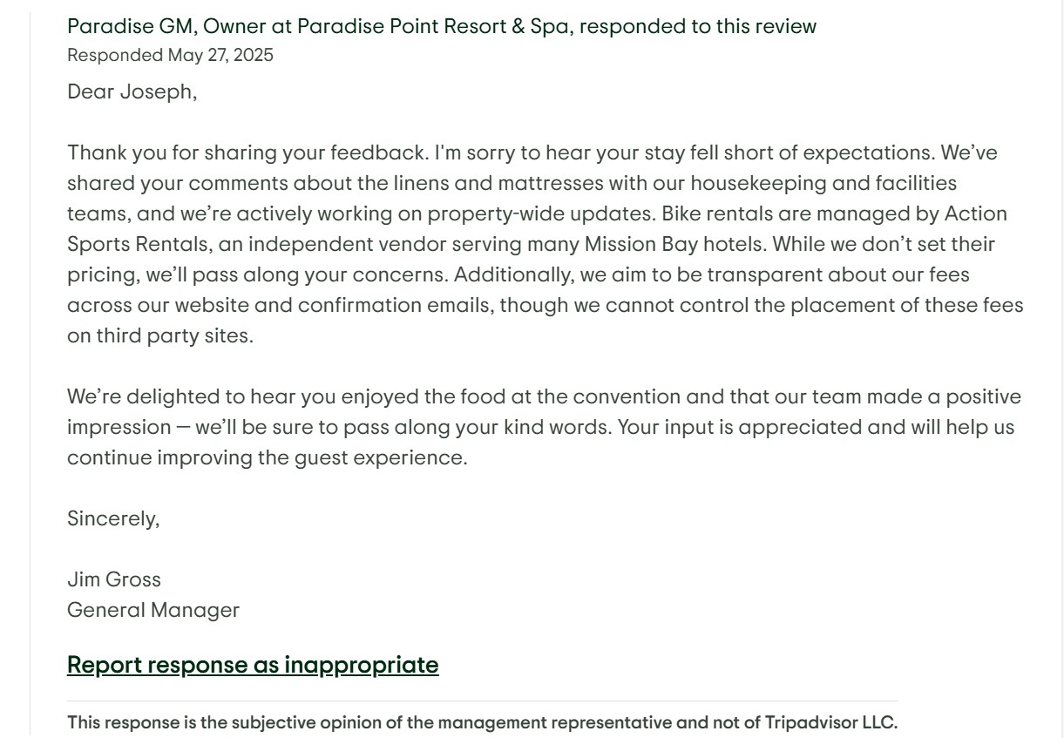
Task: Click the 'continue improving the guest experience' line
Action: click(267, 458)
